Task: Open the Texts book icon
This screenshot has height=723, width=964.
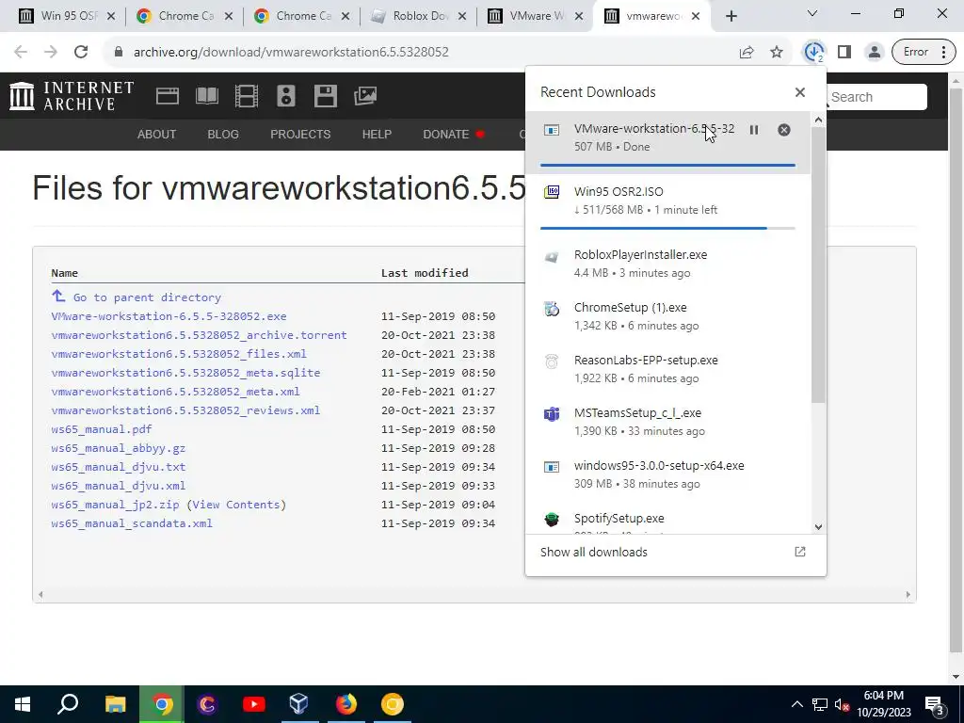Action: pos(206,96)
